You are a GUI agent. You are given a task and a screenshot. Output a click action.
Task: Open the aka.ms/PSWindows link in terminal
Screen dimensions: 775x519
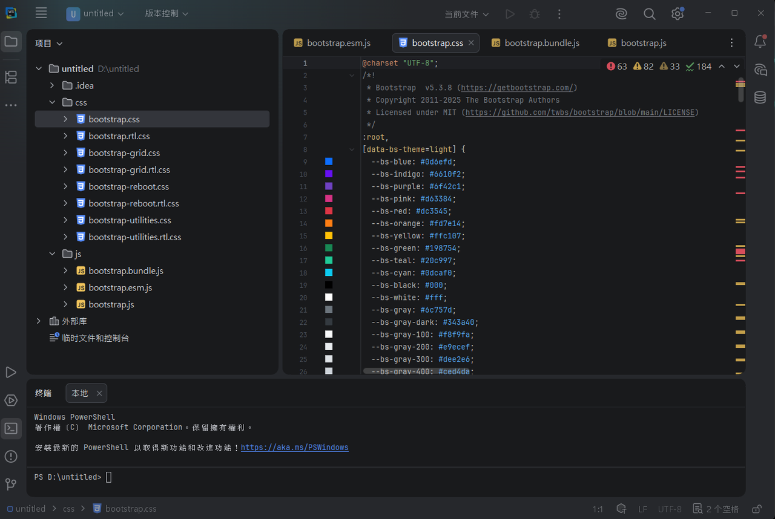(294, 448)
